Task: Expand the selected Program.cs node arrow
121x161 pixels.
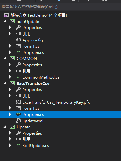Action: click(10, 114)
